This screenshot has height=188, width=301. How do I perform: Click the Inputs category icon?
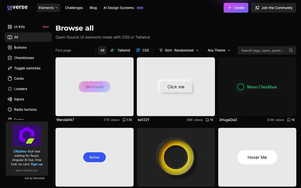point(10,99)
